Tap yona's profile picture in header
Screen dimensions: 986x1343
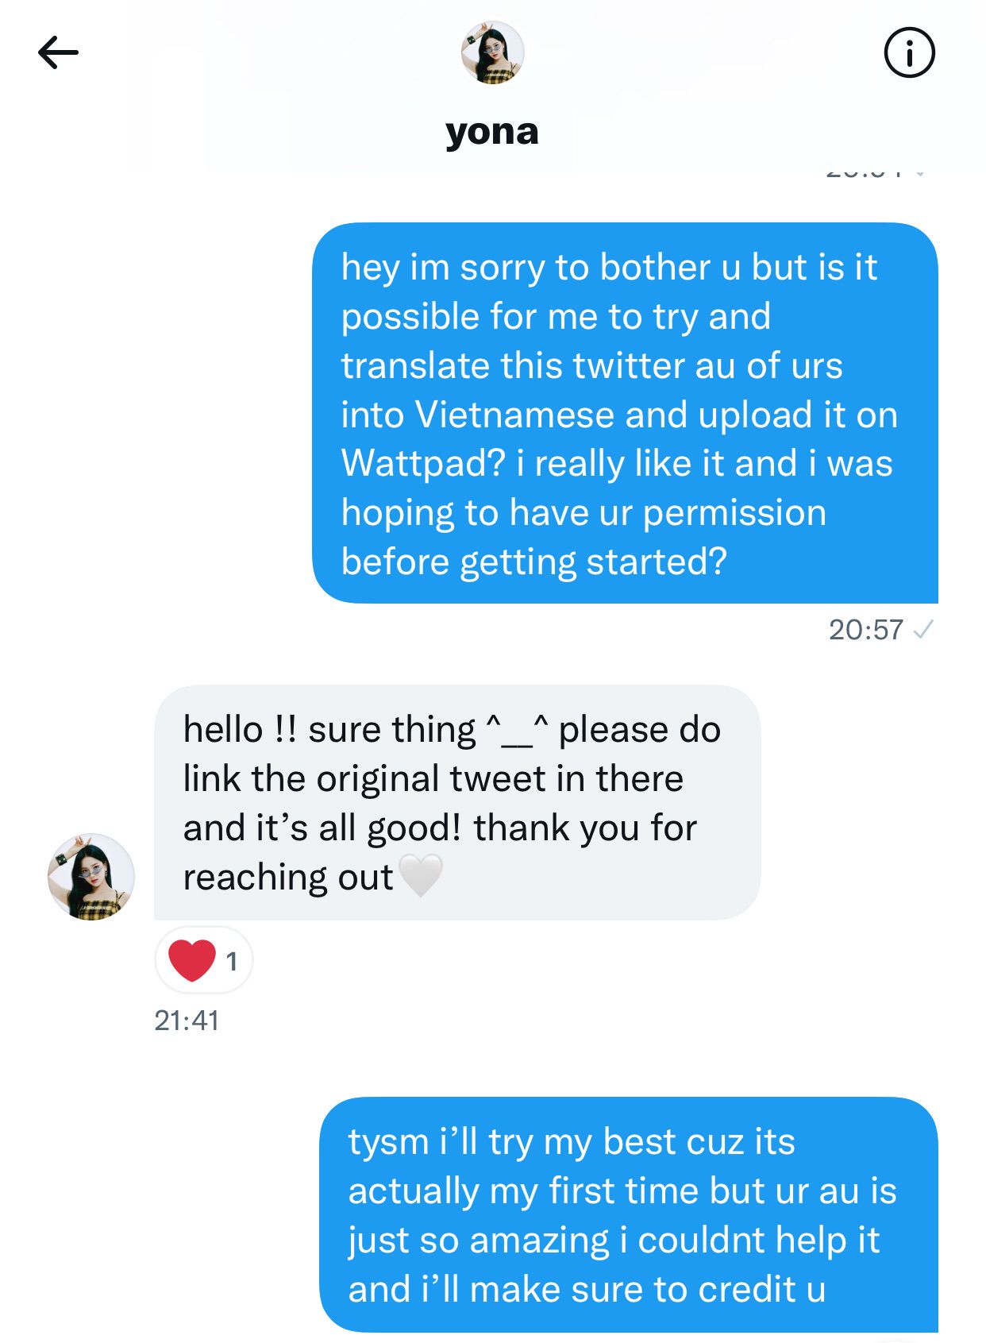tap(492, 52)
